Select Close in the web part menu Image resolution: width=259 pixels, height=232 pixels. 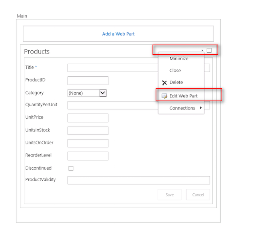[x=175, y=71]
